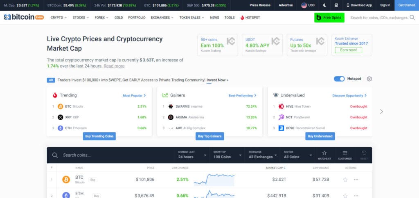Click the Buy tag beside BTC row
The image size is (419, 198).
pyautogui.click(x=93, y=180)
